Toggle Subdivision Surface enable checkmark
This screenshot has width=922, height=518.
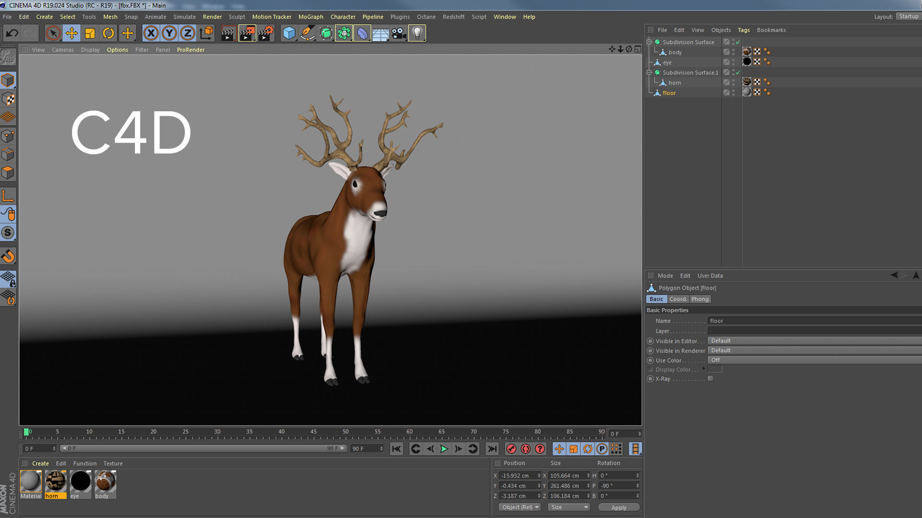(738, 42)
